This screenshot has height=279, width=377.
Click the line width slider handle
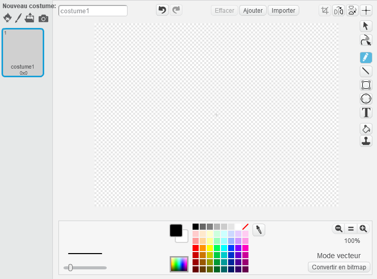[x=71, y=267]
